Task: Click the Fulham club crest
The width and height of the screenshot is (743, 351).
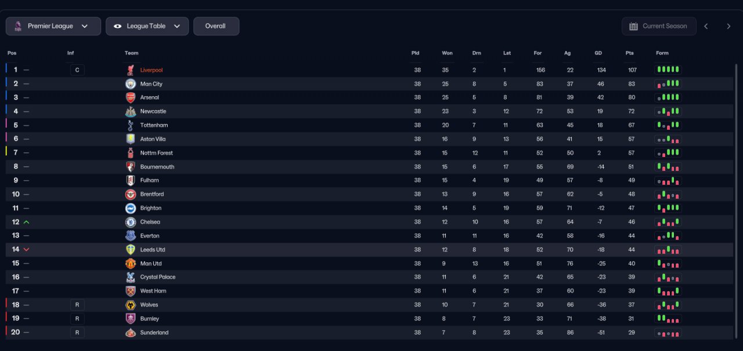Action: point(131,180)
